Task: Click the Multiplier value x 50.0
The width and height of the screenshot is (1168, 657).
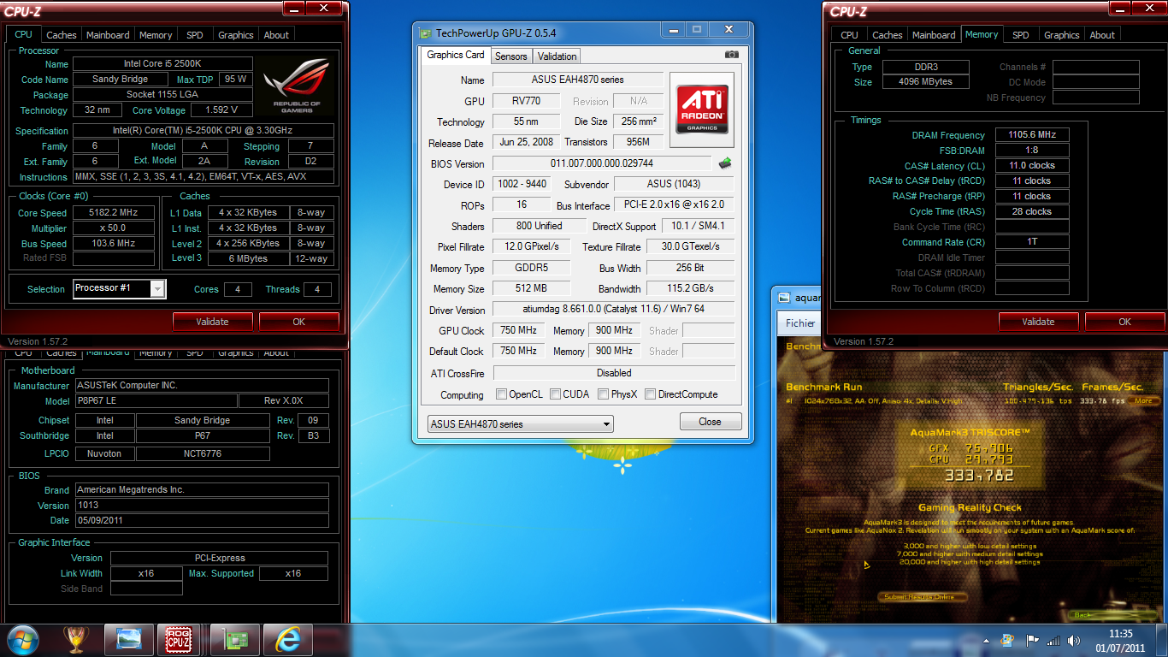Action: coord(114,228)
